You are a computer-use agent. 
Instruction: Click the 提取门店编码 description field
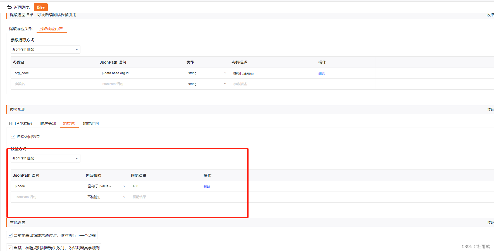[273, 73]
